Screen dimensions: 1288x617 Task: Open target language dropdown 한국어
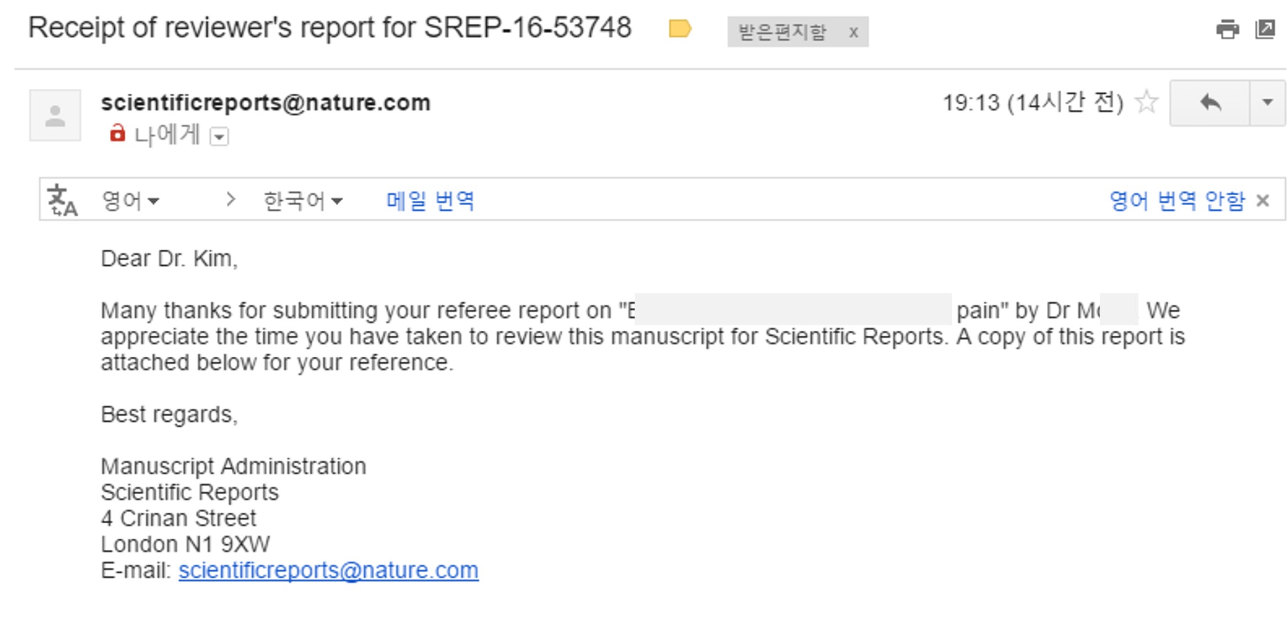303,201
